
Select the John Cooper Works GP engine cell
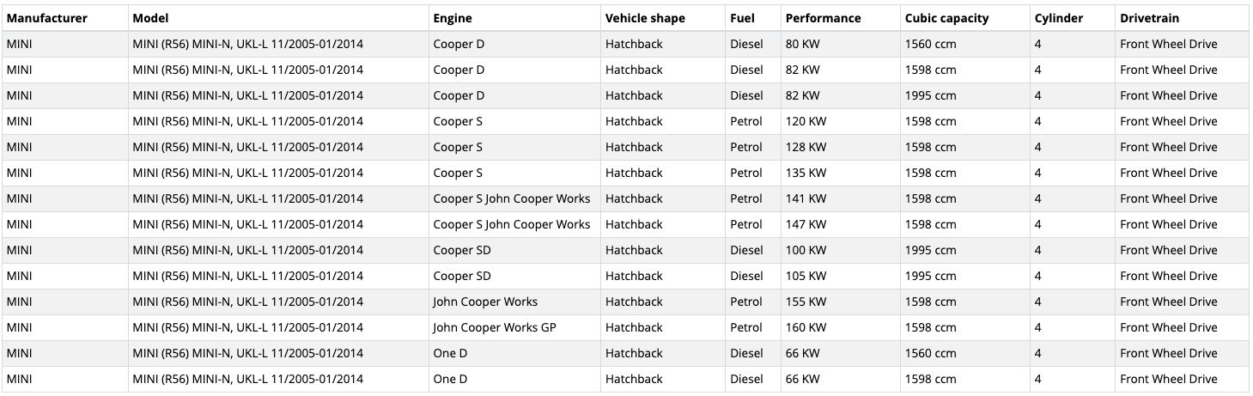tap(495, 327)
